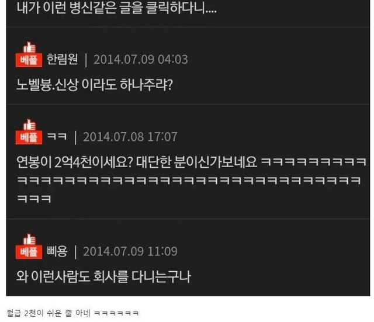Select the 2014.07.09 04:03 timestamp
The image size is (374, 322).
[141, 60]
